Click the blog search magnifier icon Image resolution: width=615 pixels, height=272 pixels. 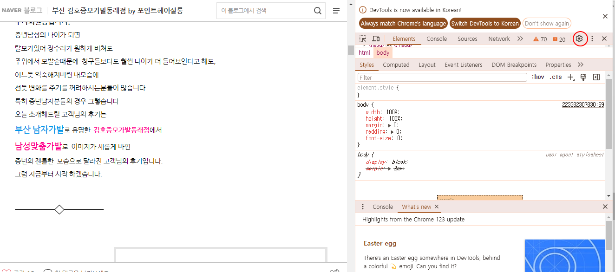318,11
